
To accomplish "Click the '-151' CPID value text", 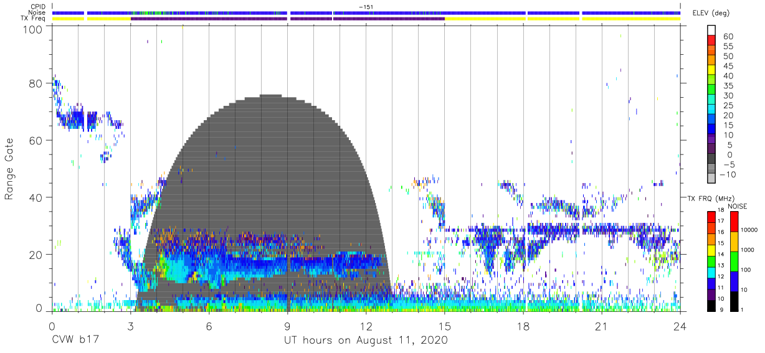I will tap(366, 7).
